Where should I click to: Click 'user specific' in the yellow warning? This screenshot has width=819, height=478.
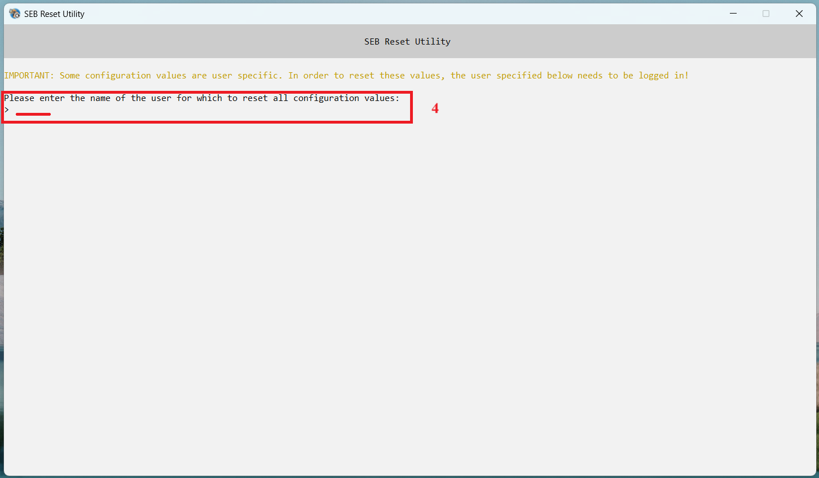(246, 76)
